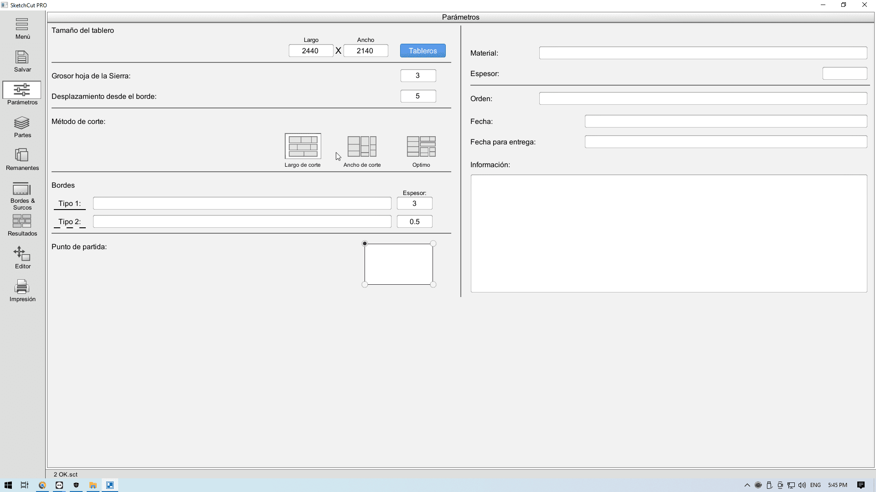Click the Material input field
Screen dimensions: 876x492
pyautogui.click(x=703, y=53)
